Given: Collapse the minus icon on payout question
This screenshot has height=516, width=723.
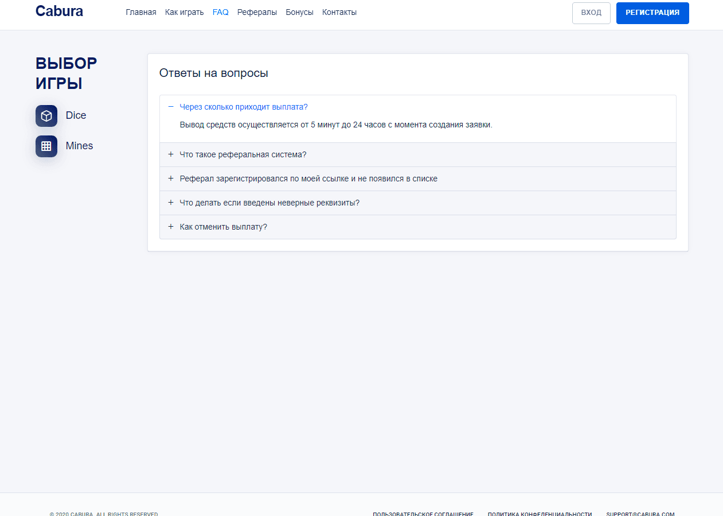Looking at the screenshot, I should (171, 107).
